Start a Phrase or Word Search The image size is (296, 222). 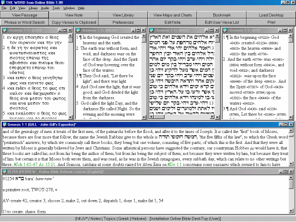[24, 22]
